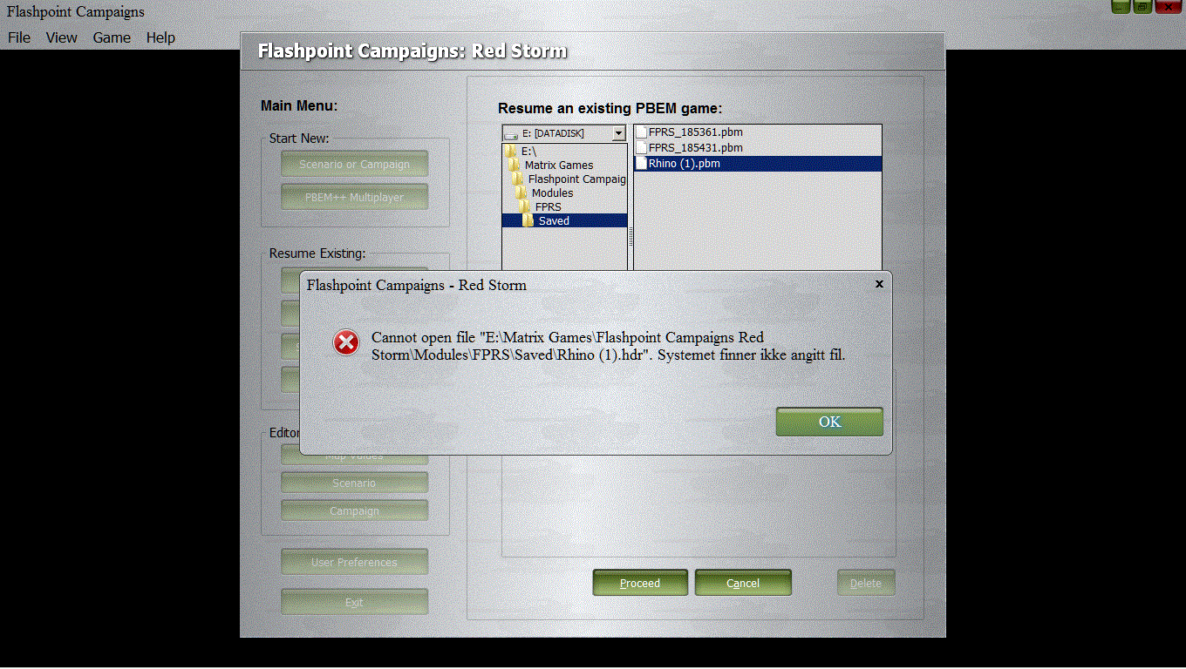Screen dimensions: 1186x669
Task: Click the drive icon in the dropdown
Action: [x=511, y=134]
